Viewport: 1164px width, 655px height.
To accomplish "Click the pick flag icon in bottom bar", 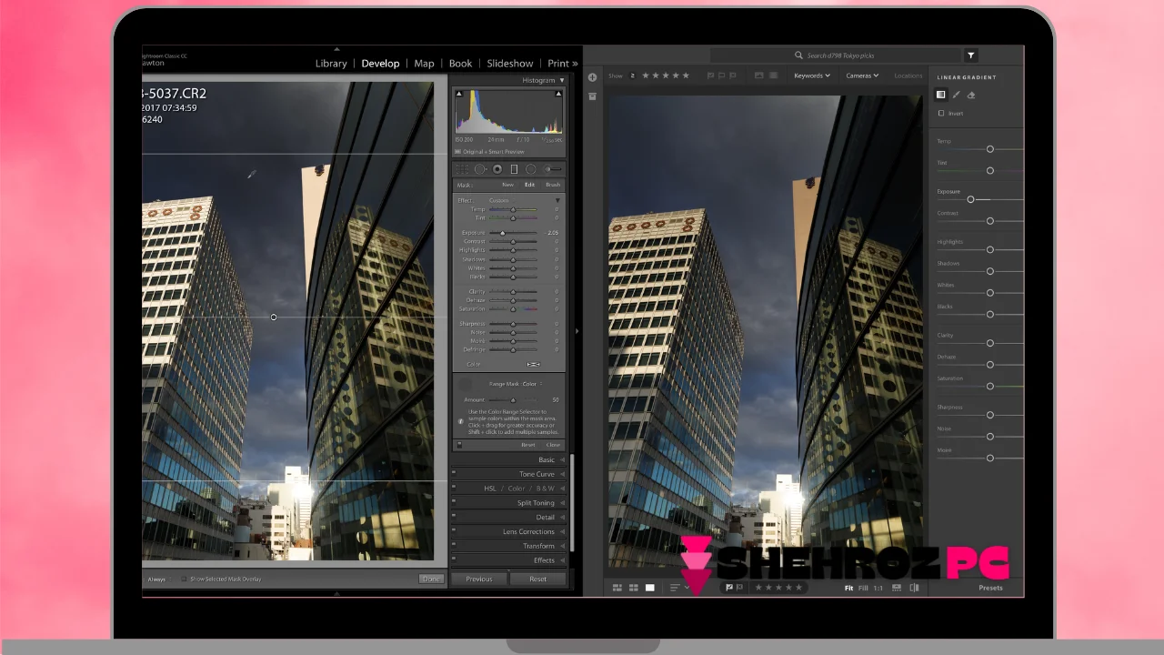I will (729, 588).
